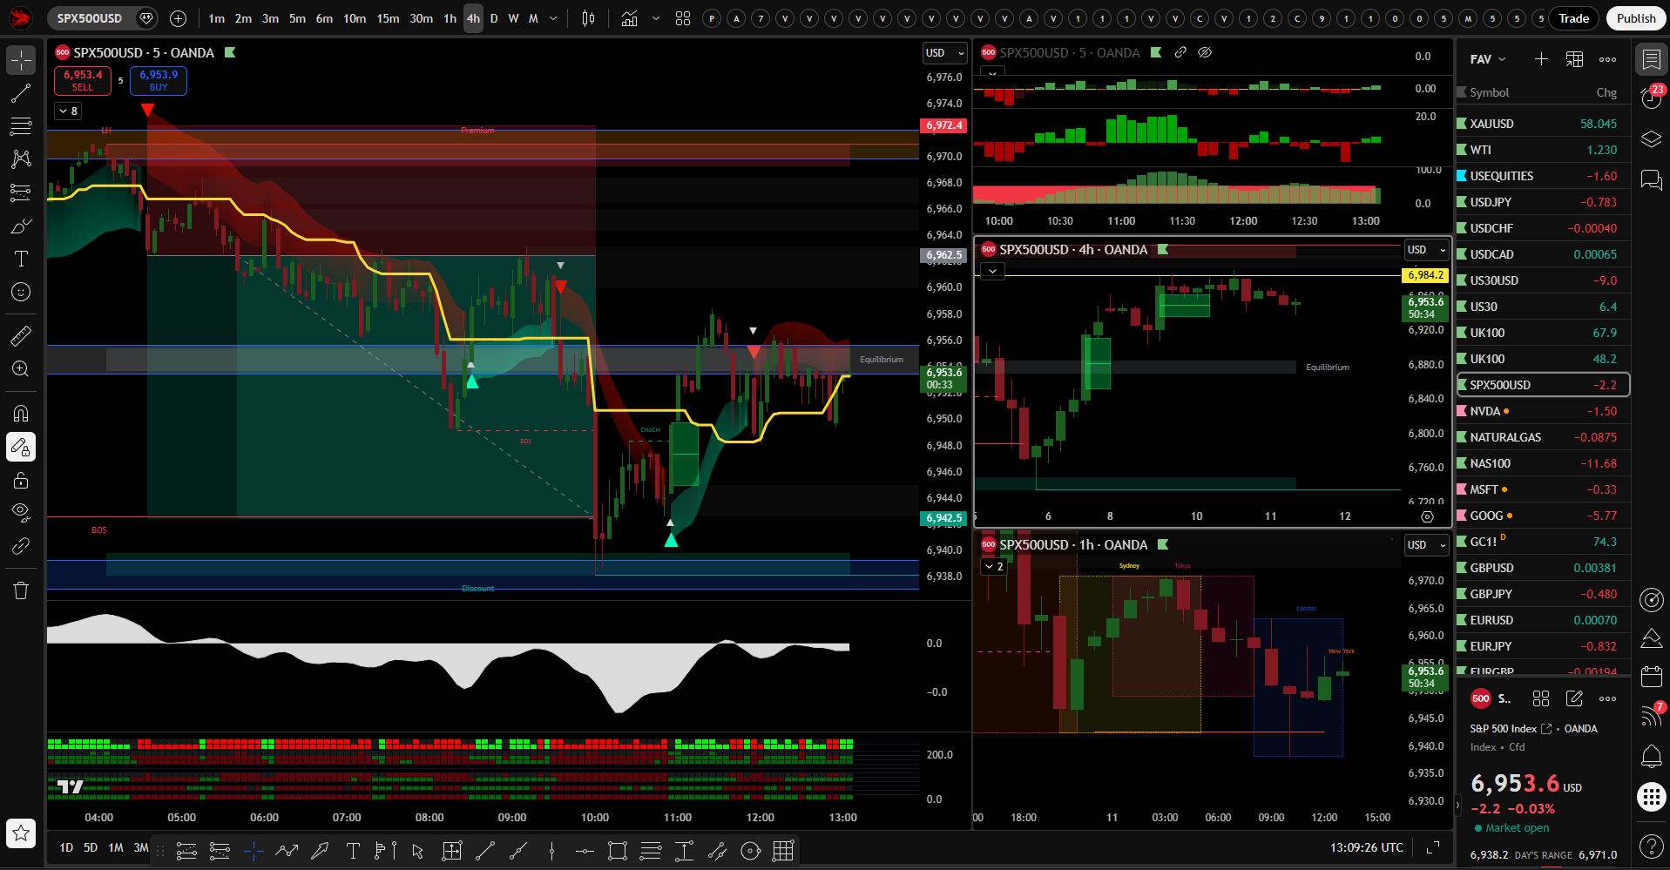Open the object tree layers panel
Image resolution: width=1670 pixels, height=870 pixels.
pos(1651,139)
